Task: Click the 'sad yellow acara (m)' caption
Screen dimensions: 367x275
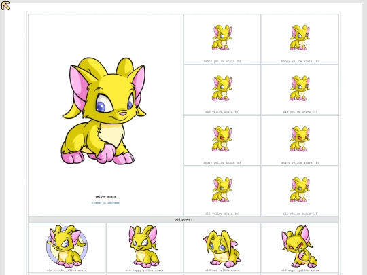Action: (222, 112)
